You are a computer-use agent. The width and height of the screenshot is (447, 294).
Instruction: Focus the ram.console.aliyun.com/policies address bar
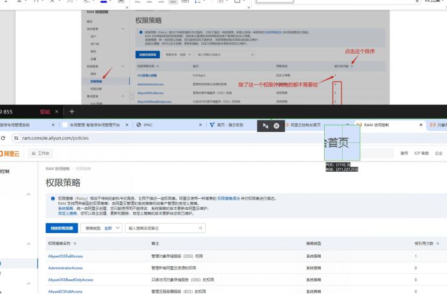point(55,138)
